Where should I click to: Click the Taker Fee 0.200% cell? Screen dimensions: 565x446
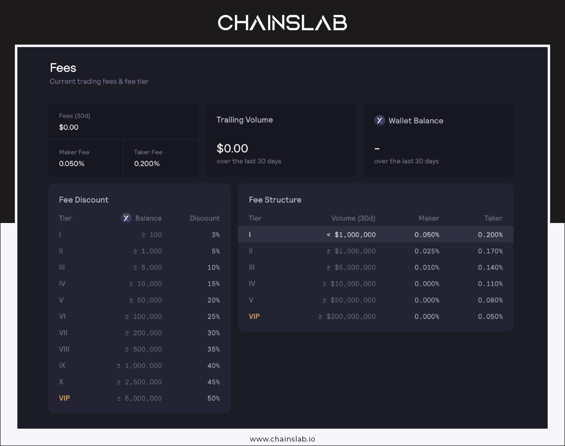pyautogui.click(x=147, y=164)
